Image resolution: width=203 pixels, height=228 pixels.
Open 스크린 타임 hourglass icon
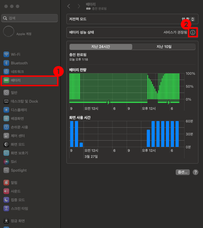point(6,208)
